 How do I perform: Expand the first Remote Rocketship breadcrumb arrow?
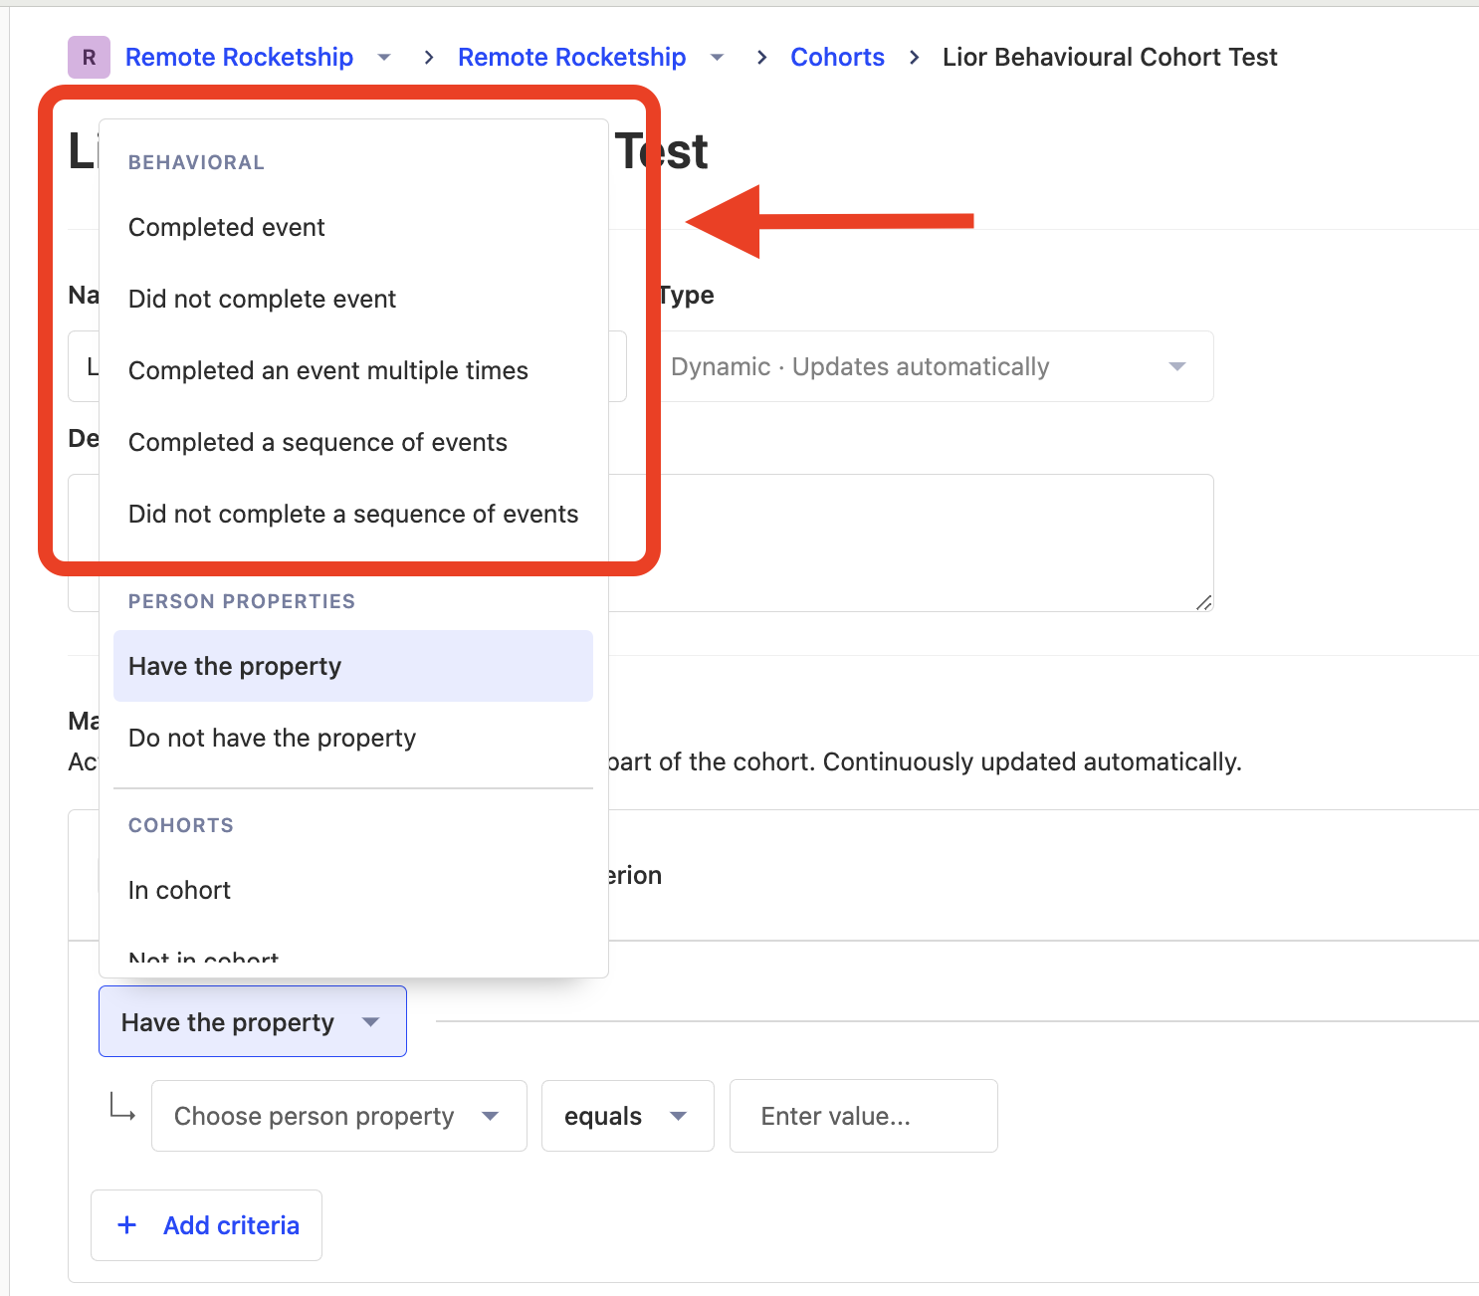384,58
